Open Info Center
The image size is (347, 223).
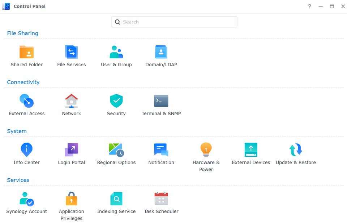[x=26, y=154]
